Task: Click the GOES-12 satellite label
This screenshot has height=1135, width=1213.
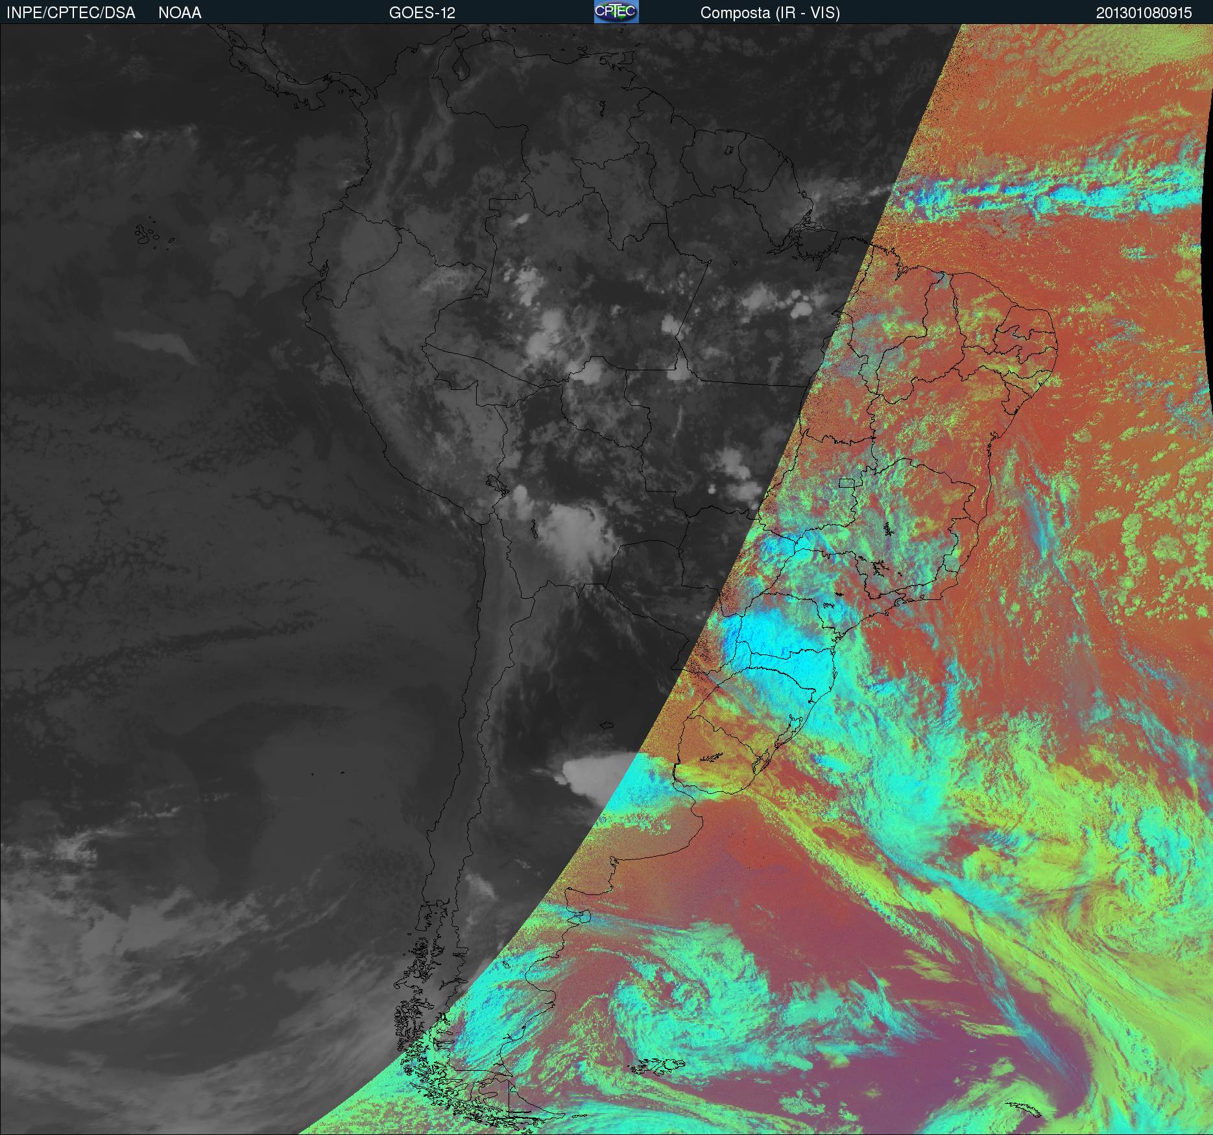Action: tap(422, 13)
